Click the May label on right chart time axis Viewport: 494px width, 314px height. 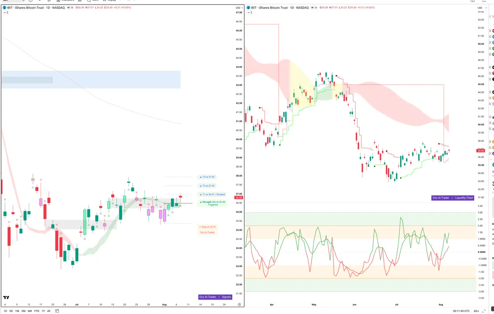coord(314,305)
